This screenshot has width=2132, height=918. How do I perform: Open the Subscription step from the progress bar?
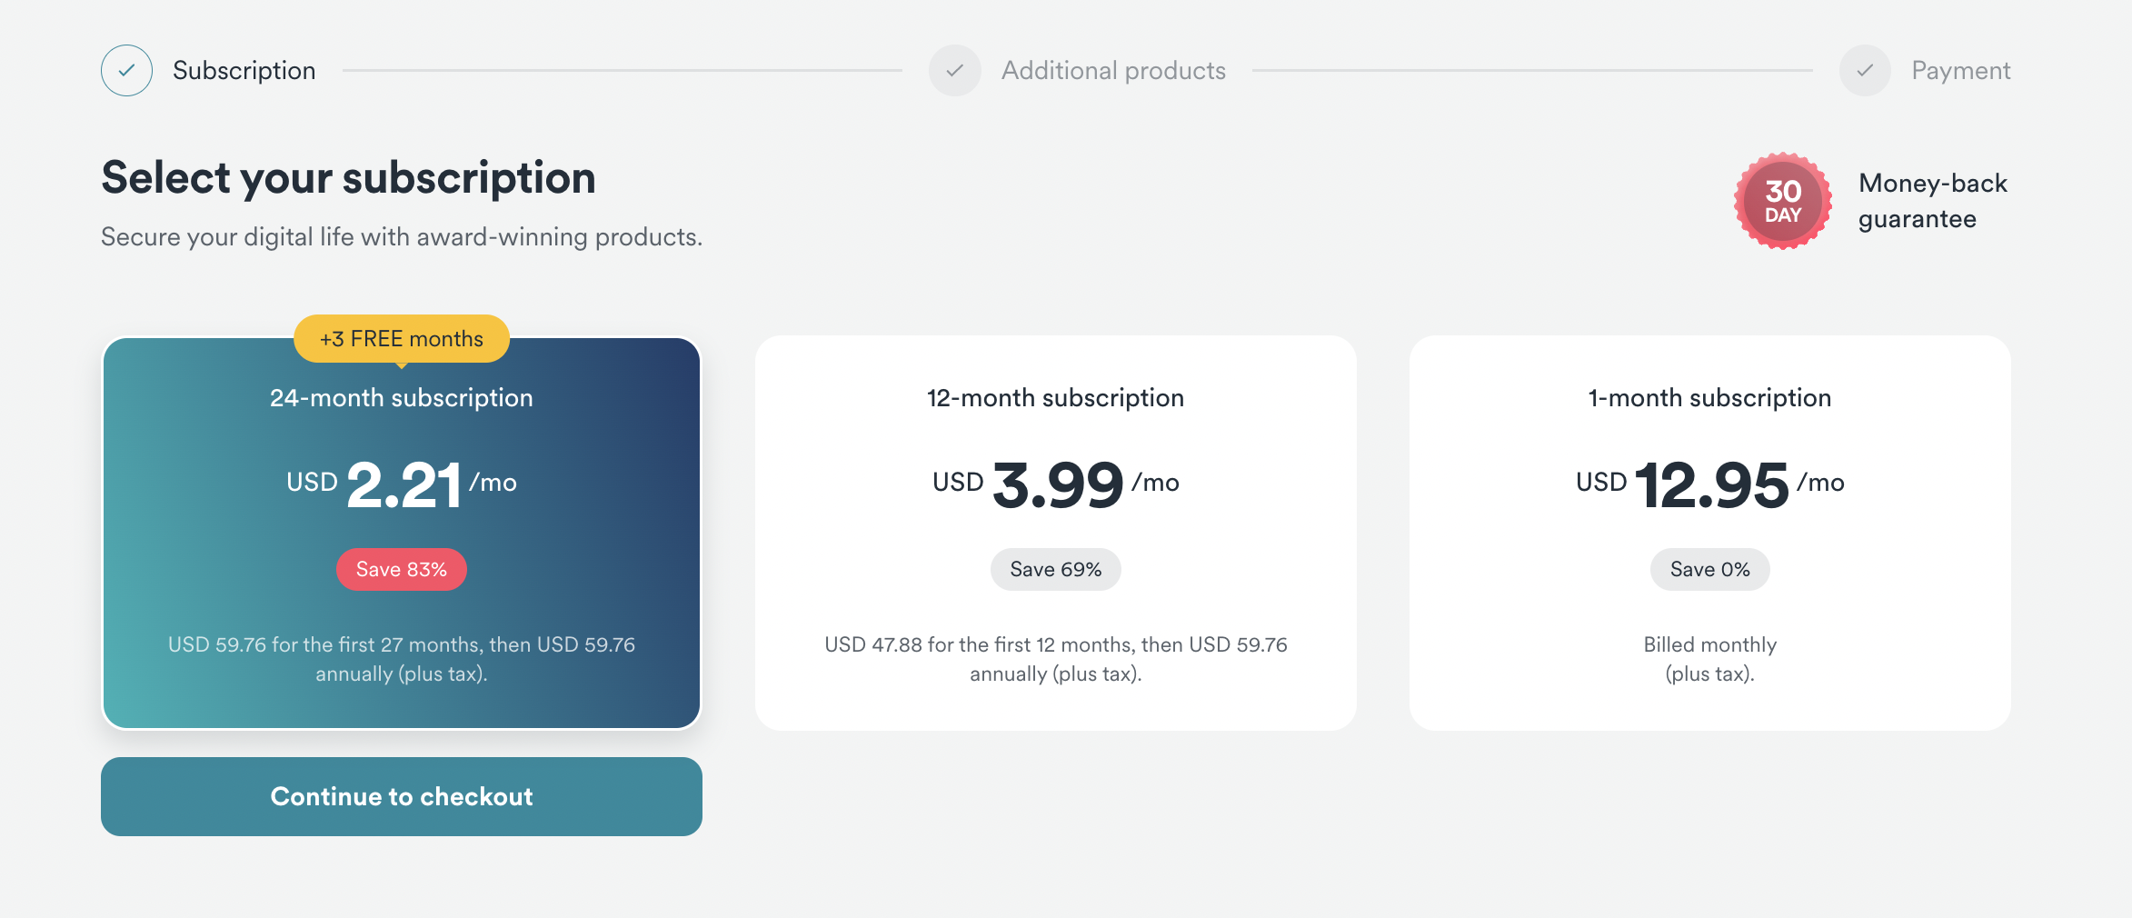pyautogui.click(x=244, y=70)
